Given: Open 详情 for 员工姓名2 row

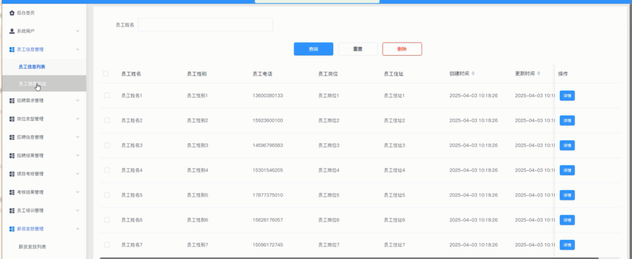Looking at the screenshot, I should click(x=567, y=120).
